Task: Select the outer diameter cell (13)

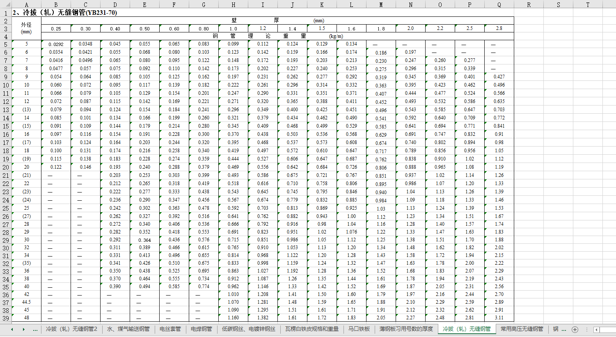Action: click(26, 110)
